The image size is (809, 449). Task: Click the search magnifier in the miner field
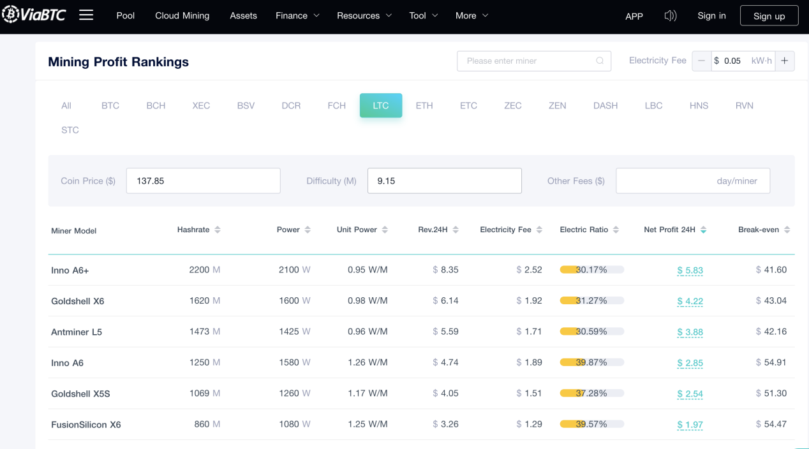pyautogui.click(x=599, y=60)
